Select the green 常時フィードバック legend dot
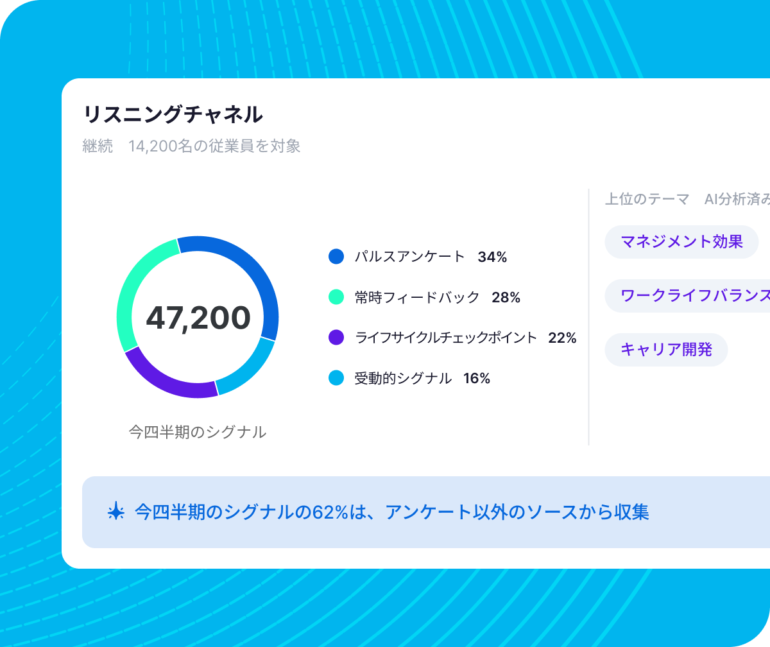 (x=336, y=297)
